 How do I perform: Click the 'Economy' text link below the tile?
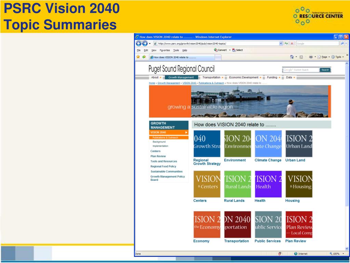click(x=201, y=241)
